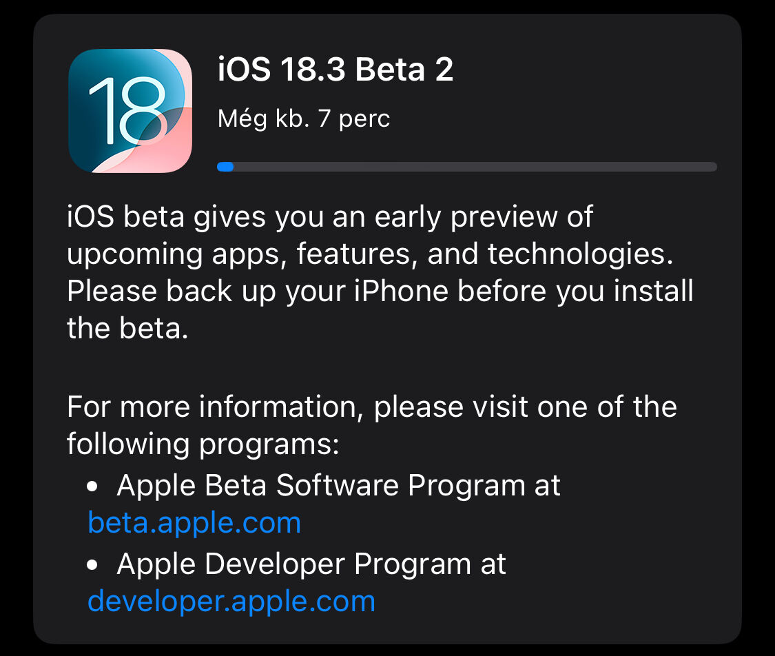775x656 pixels.
Task: Click the iOS beta gives you an early preview line
Action: pos(330,217)
